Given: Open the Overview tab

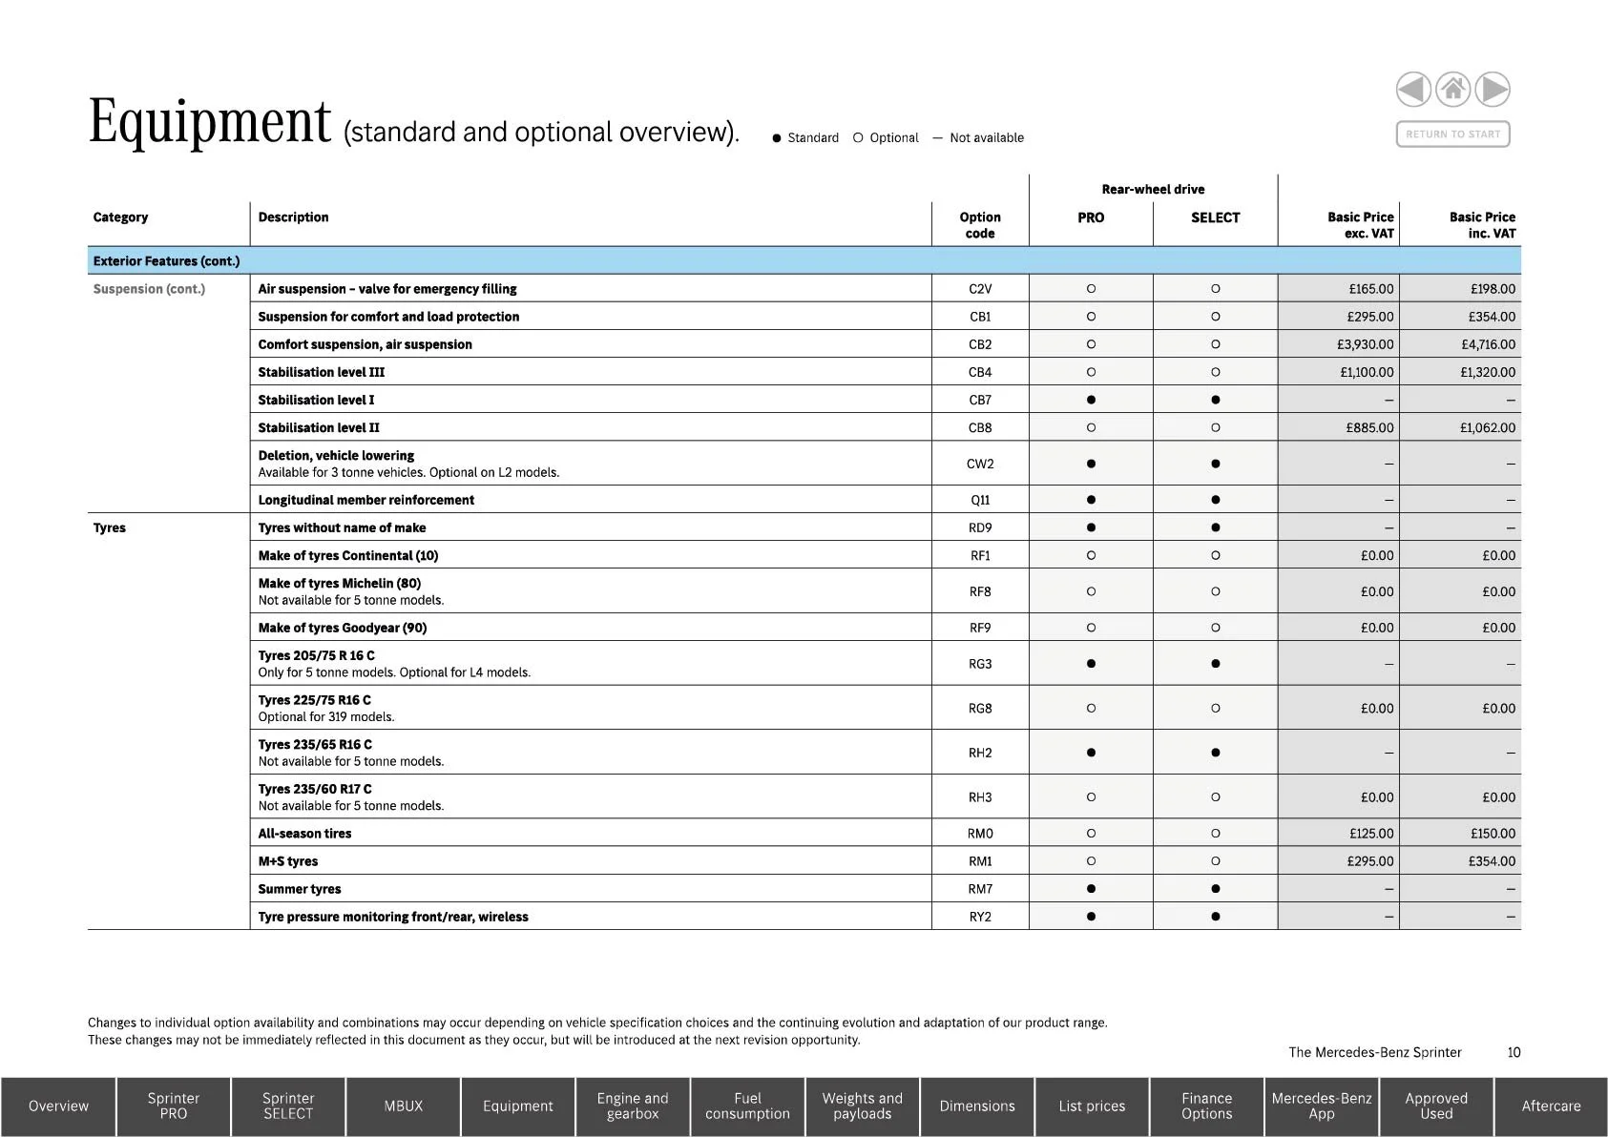Looking at the screenshot, I should pyautogui.click(x=58, y=1106).
